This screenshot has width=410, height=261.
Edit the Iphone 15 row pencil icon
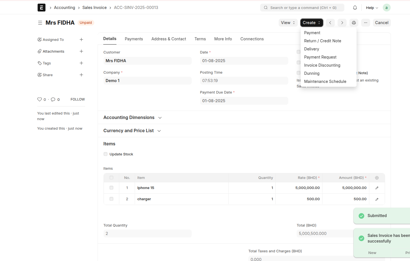pyautogui.click(x=377, y=188)
